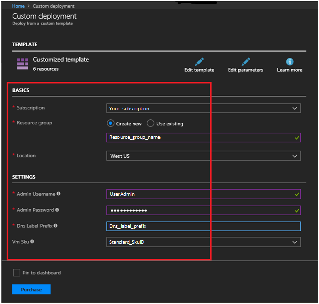Click the Edit parameters label

pos(246,70)
